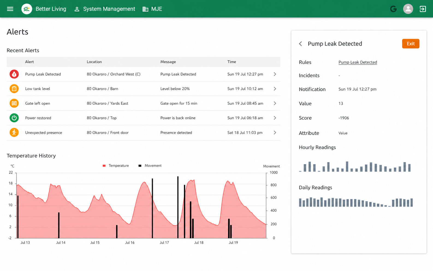Viewport: 433px width, 271px height.
Task: Click the G icon in the header
Action: point(393,9)
